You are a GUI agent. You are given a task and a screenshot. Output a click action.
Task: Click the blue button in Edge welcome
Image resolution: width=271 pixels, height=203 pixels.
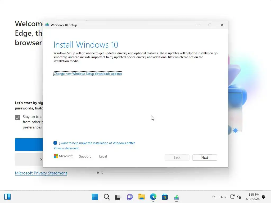point(29,145)
